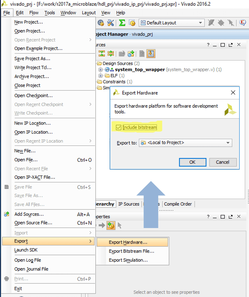Click the IP settings gear icon in toolbar

coord(132,23)
